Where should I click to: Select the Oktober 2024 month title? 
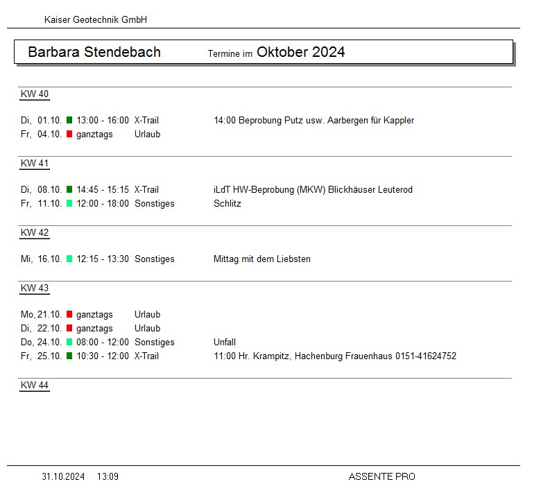click(x=300, y=52)
